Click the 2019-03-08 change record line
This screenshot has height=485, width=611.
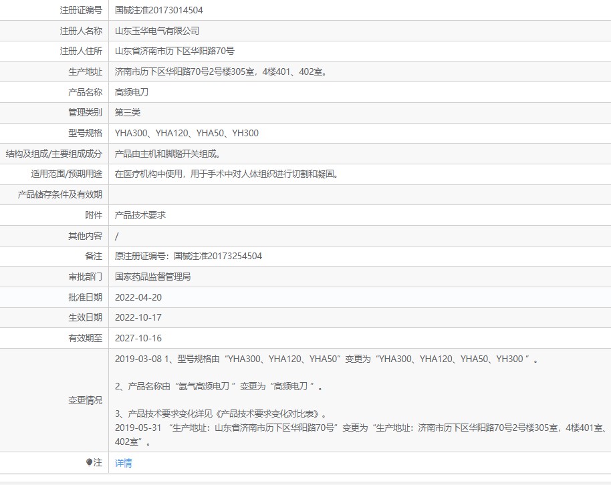click(326, 359)
